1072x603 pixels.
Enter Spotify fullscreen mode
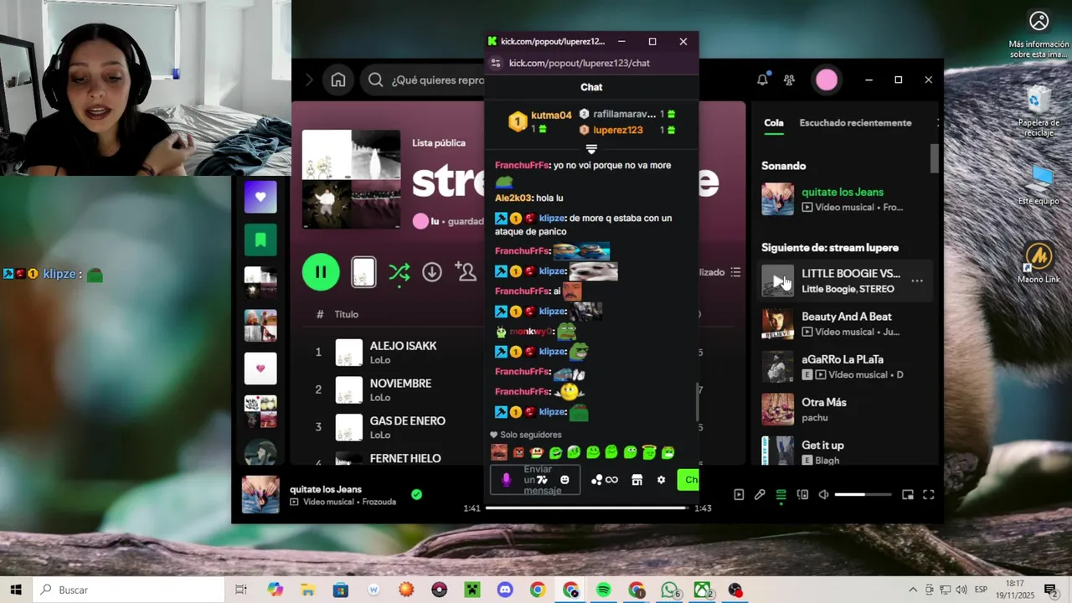coord(929,495)
